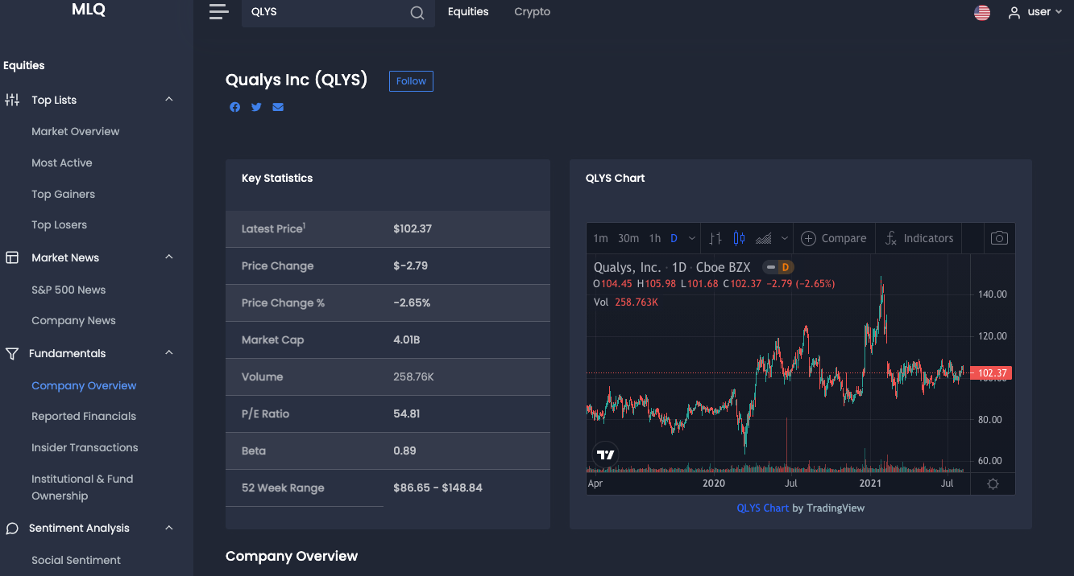Click the P/E Ratio value 54.81
1074x576 pixels.
pos(407,414)
